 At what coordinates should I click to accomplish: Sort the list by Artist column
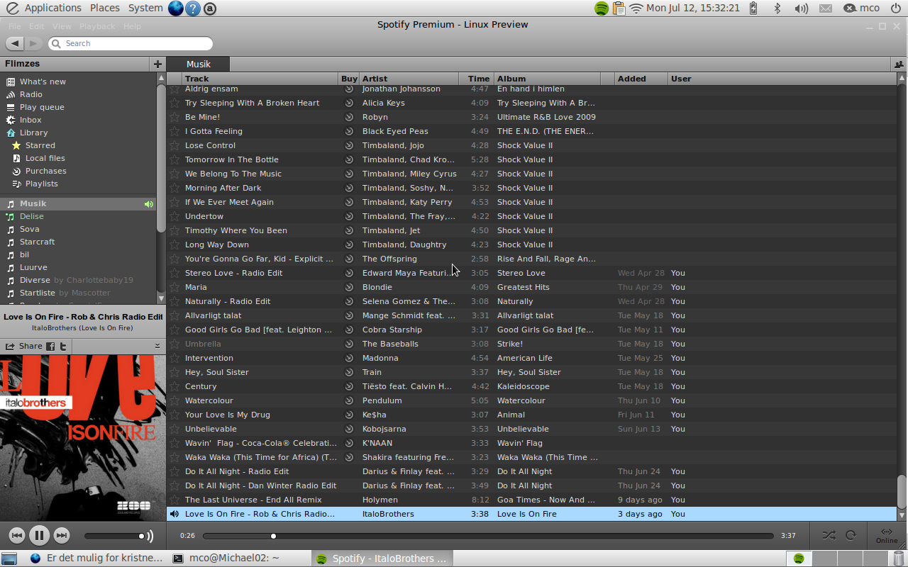click(x=409, y=79)
